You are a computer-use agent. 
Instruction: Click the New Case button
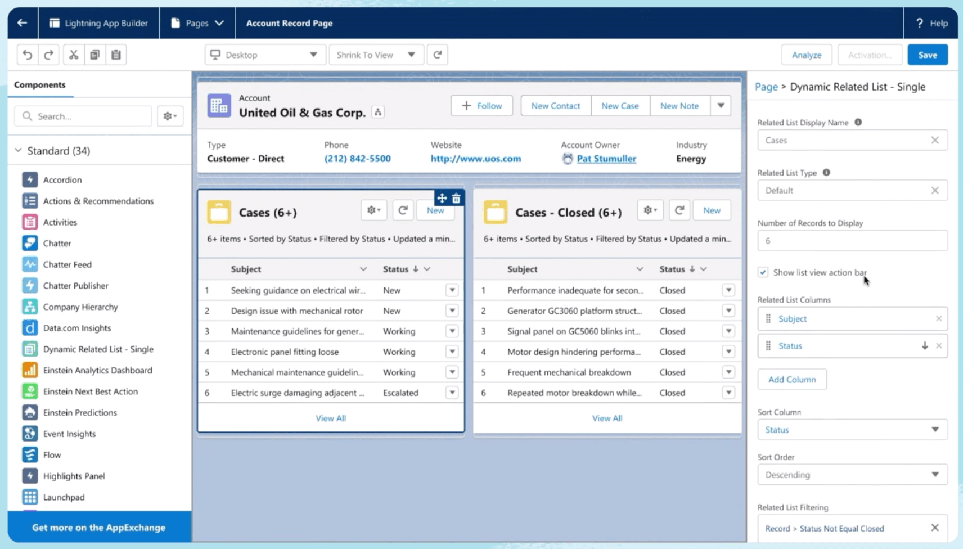620,106
